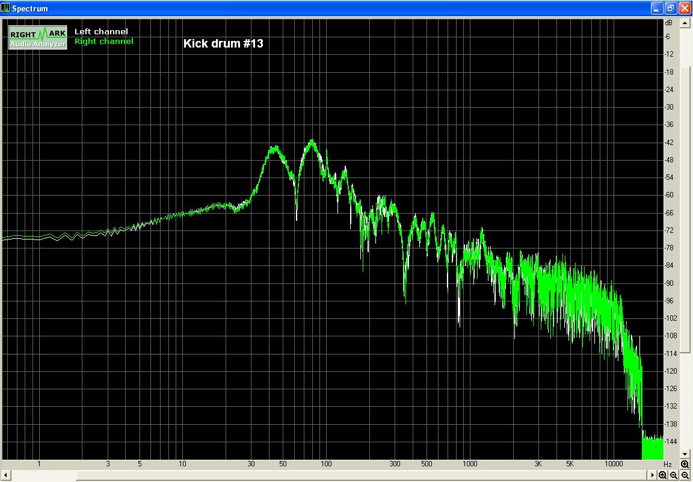Click the 'Spectrum' window title text

[x=30, y=8]
